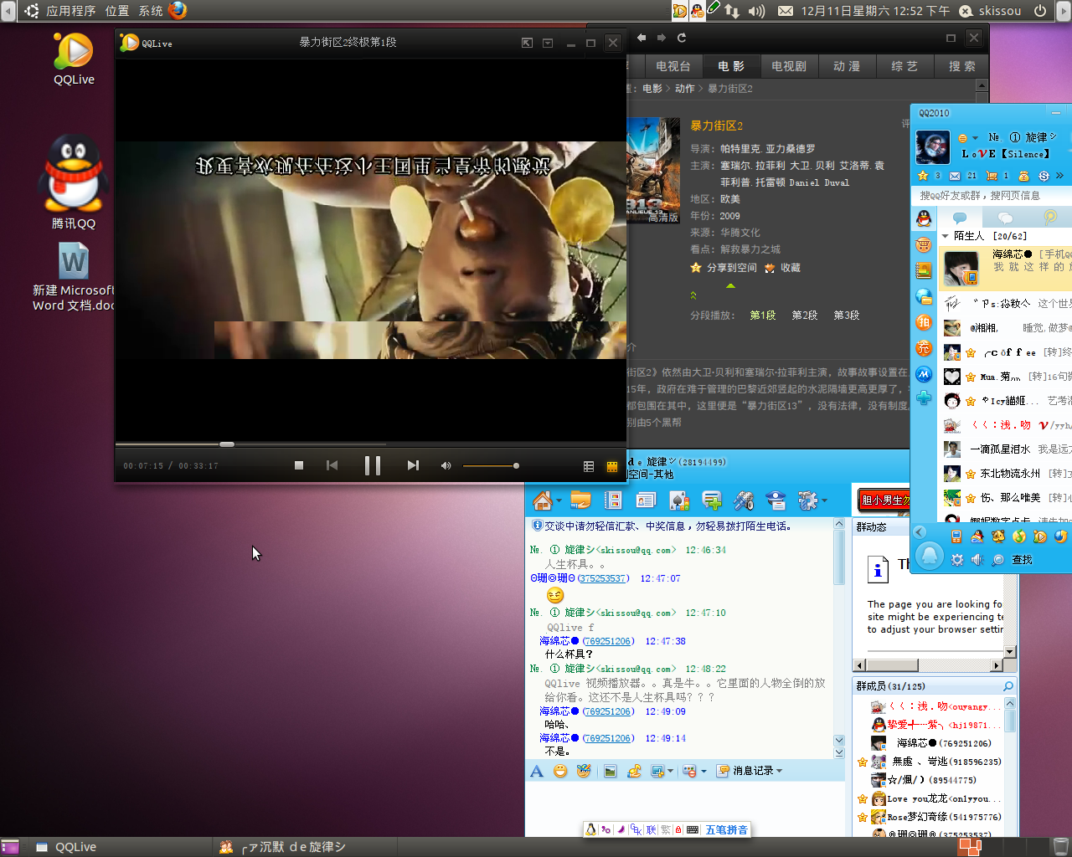Open 位置 menu
Image resolution: width=1072 pixels, height=857 pixels.
[x=117, y=11]
